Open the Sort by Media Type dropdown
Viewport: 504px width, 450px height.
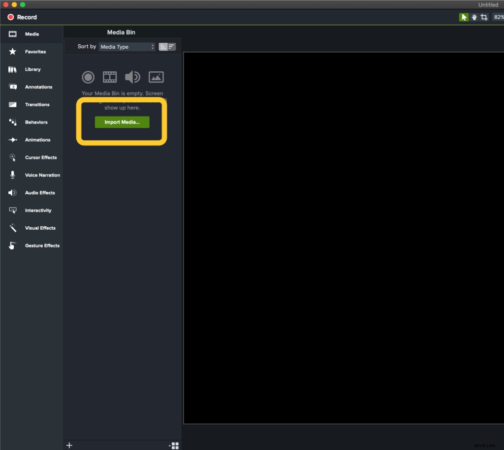(x=126, y=46)
